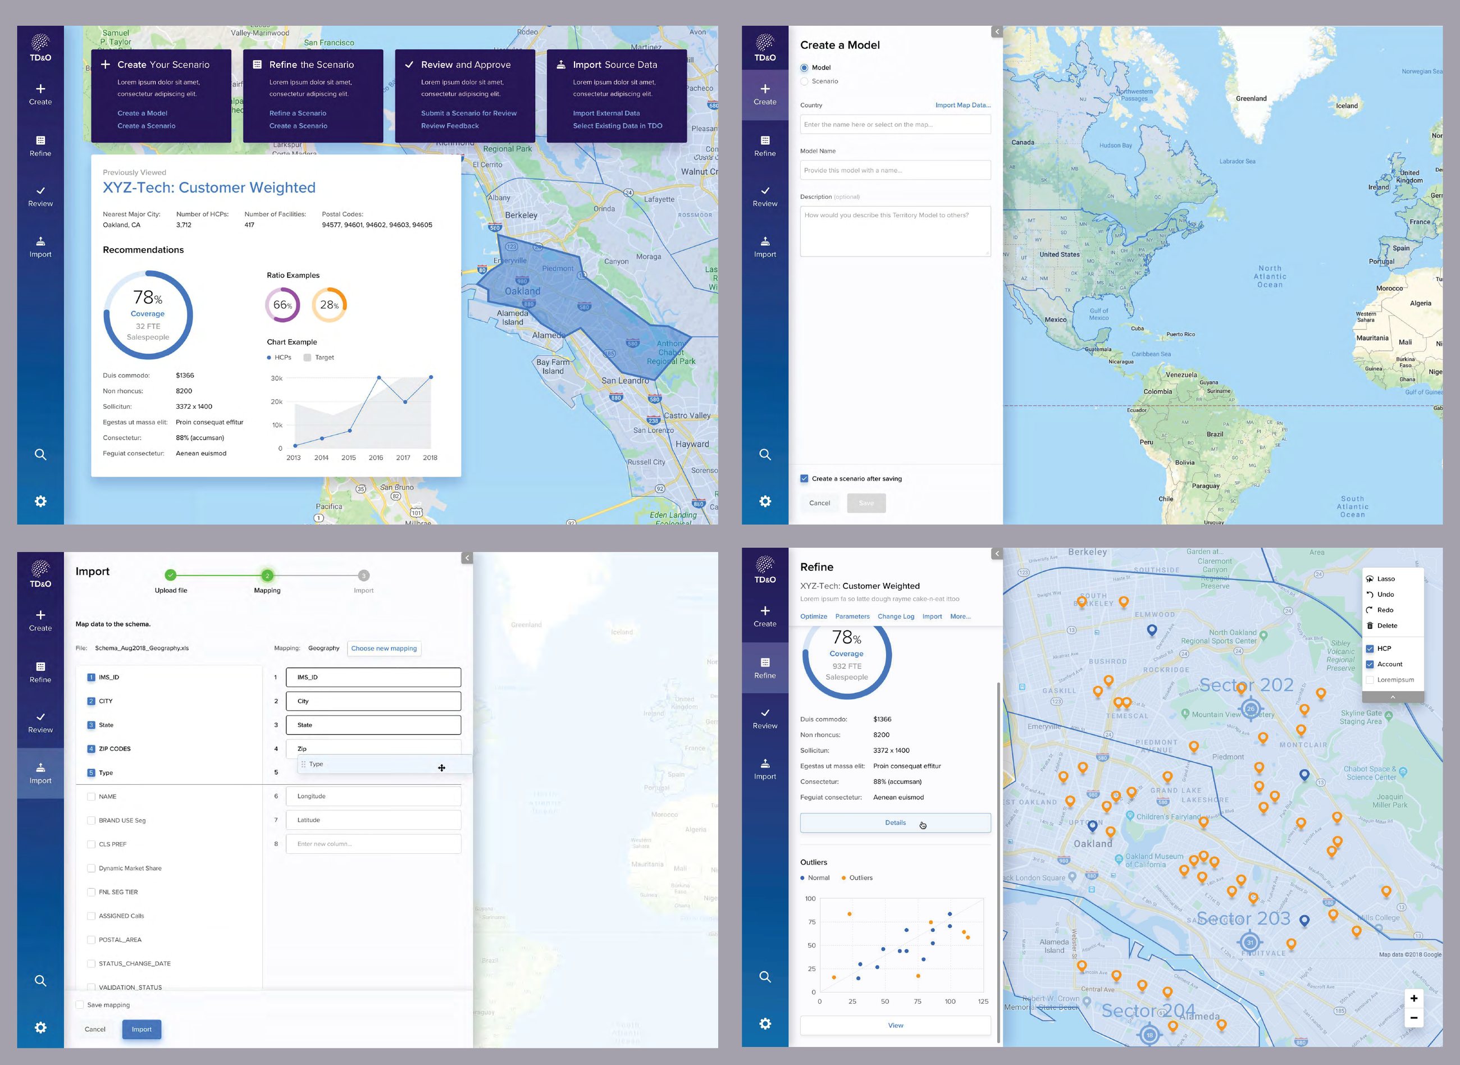Open Import in top-left dashboard sidebar

(x=40, y=247)
